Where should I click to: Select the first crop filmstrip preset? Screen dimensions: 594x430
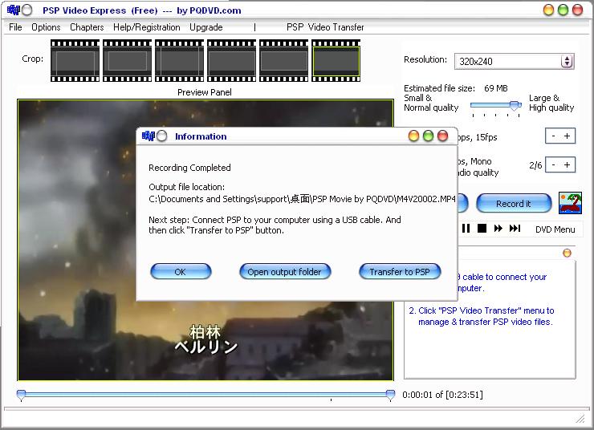click(x=75, y=60)
